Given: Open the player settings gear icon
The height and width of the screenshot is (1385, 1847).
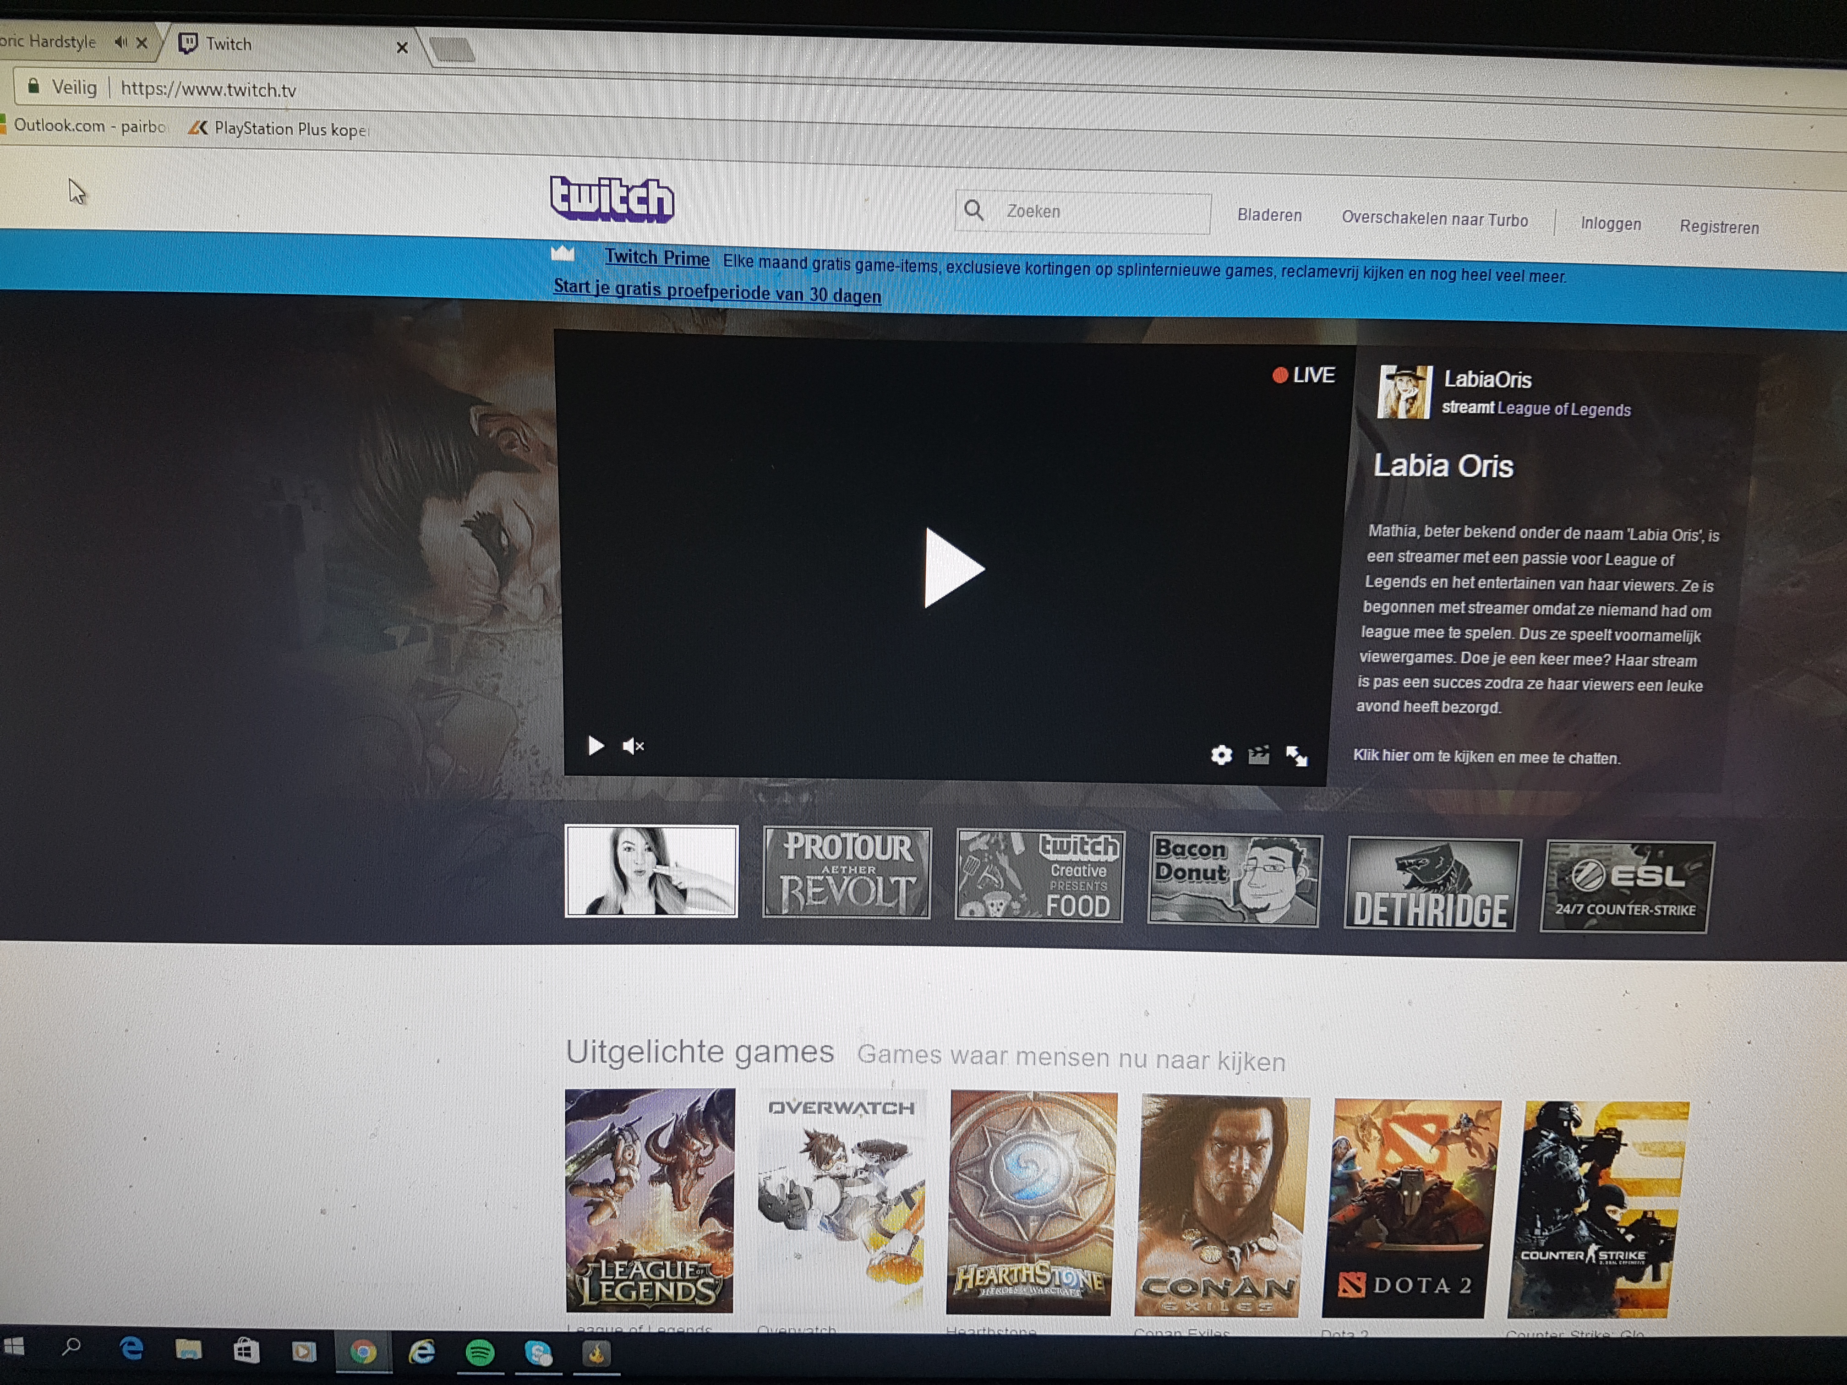Looking at the screenshot, I should [x=1221, y=755].
